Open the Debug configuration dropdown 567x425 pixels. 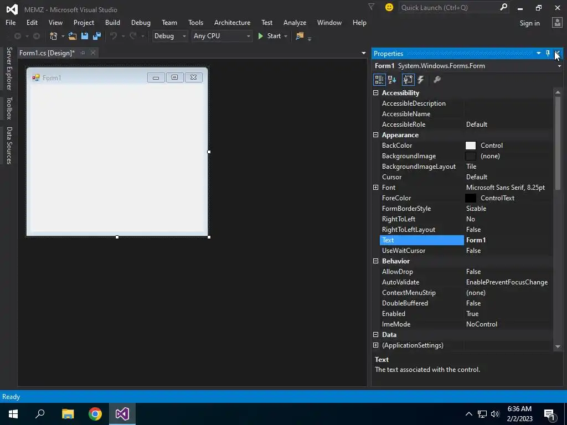click(x=170, y=36)
